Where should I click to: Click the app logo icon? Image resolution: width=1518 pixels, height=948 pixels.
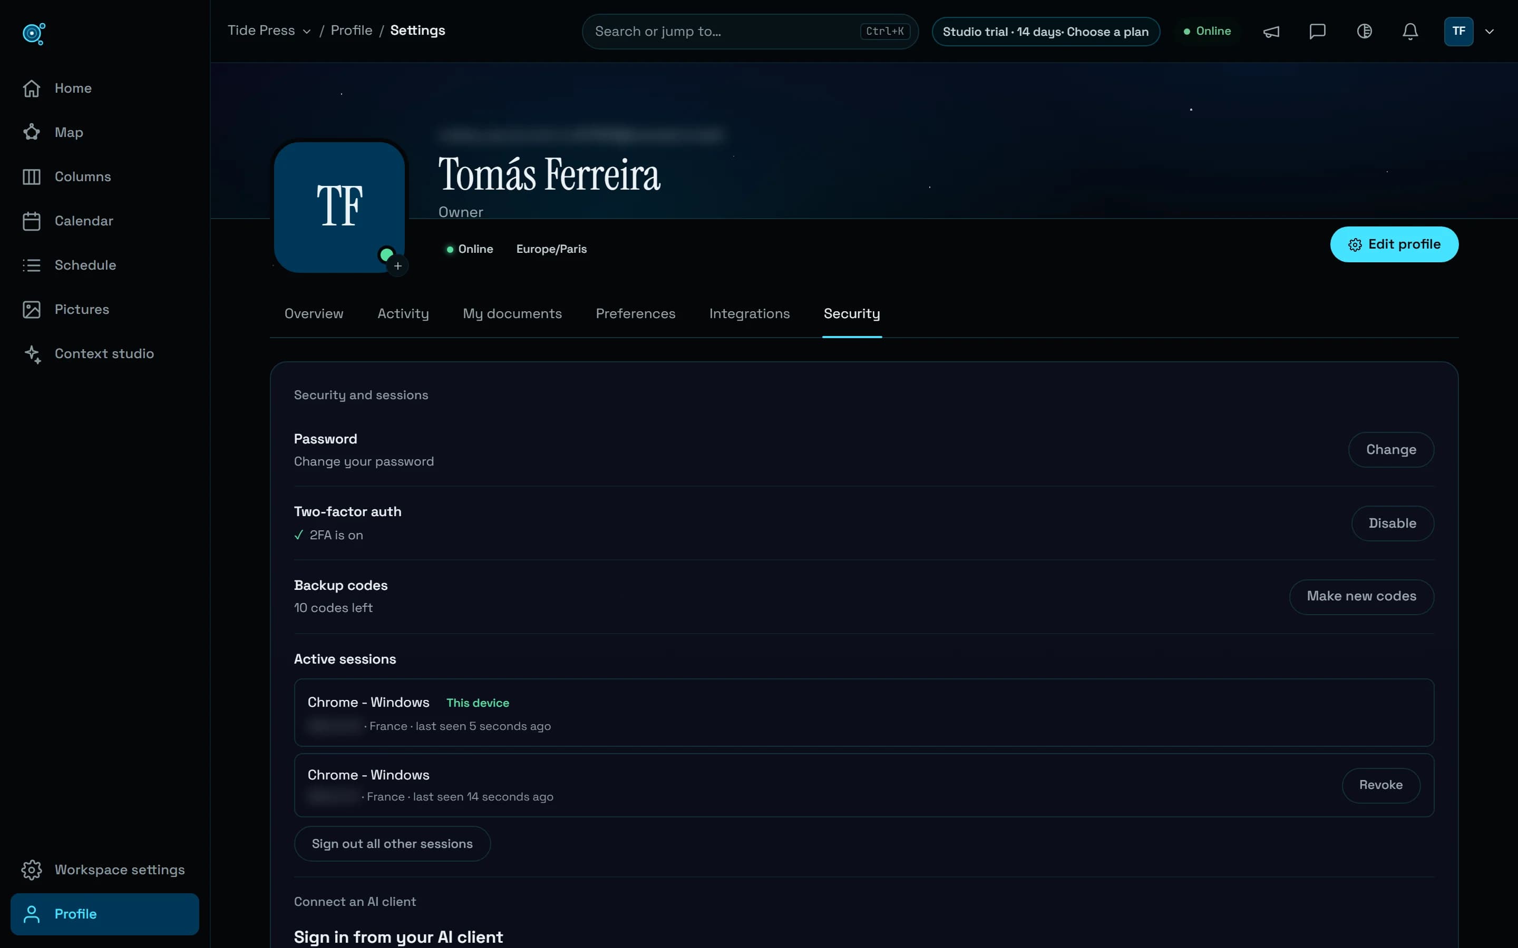[x=34, y=33]
